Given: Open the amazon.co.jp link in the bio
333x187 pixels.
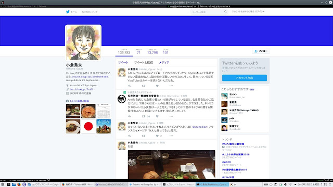Looking at the screenshot, I should 90,77.
